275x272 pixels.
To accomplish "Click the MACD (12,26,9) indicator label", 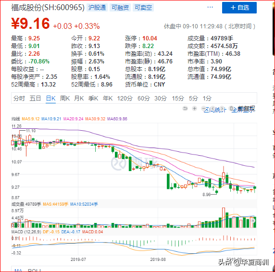I will tap(26, 232).
